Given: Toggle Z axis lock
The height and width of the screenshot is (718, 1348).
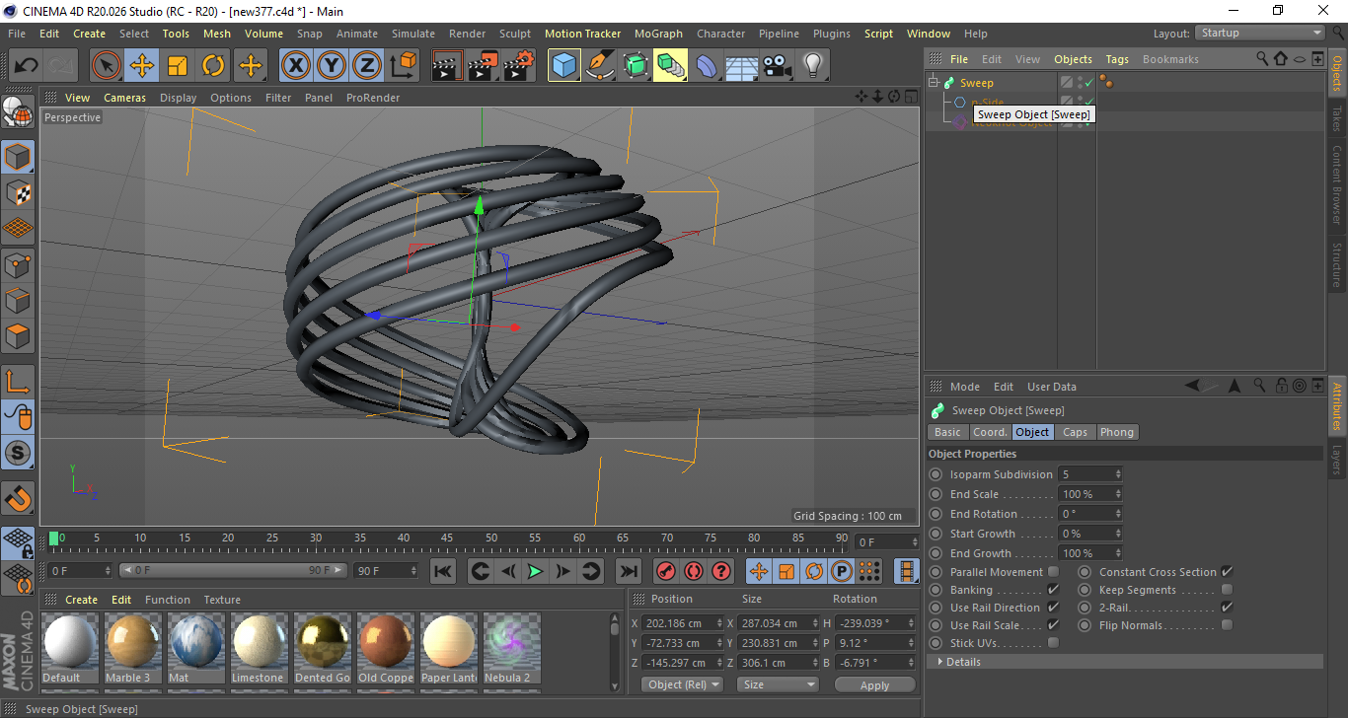Looking at the screenshot, I should pos(366,66).
